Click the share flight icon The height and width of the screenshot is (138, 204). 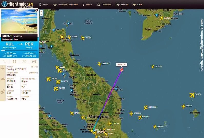tap(34, 62)
